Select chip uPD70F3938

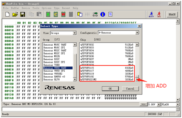107,62
